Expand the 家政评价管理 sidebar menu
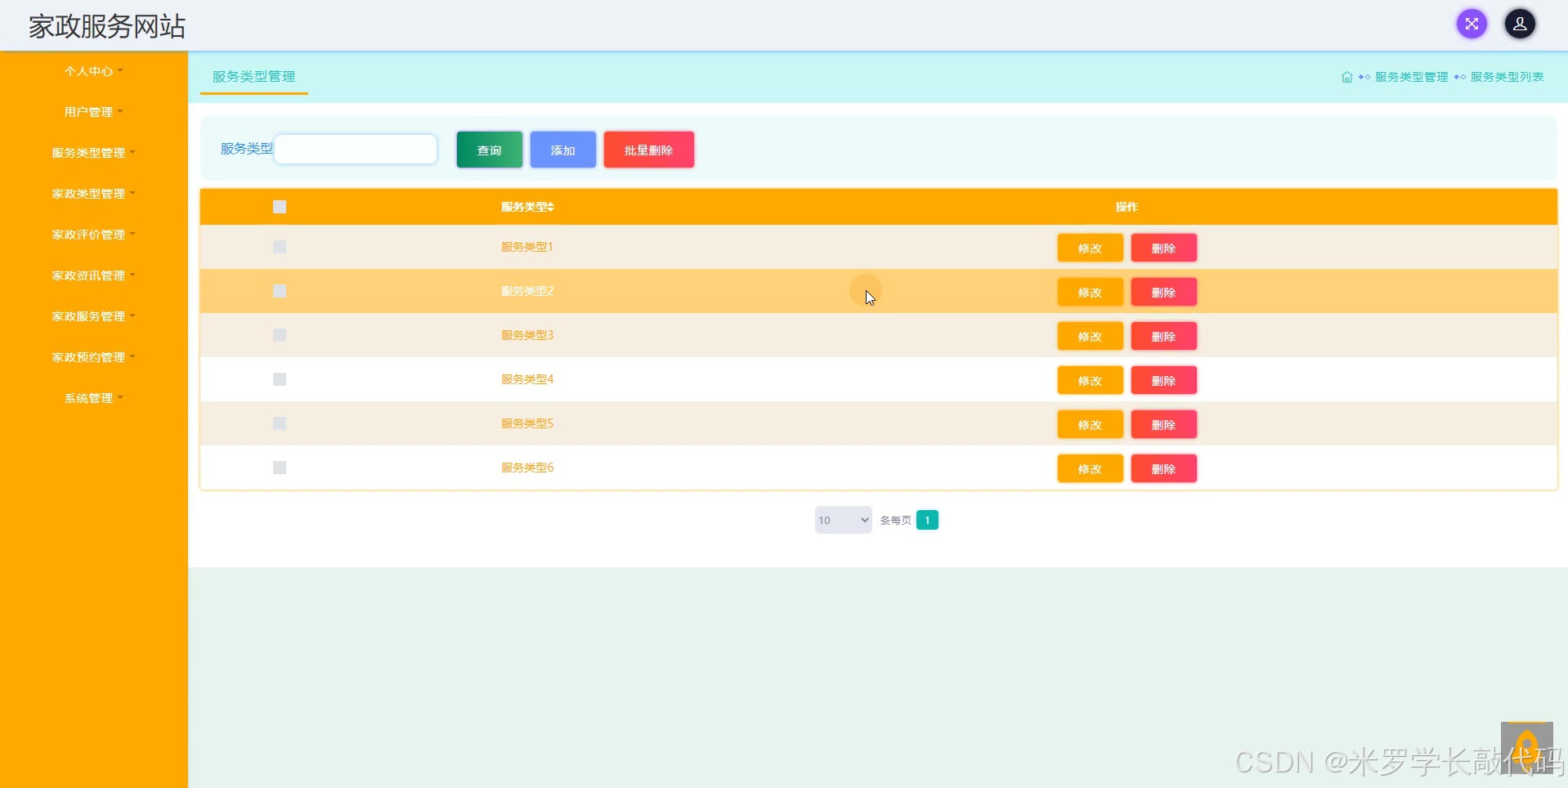This screenshot has width=1568, height=788. 93,235
